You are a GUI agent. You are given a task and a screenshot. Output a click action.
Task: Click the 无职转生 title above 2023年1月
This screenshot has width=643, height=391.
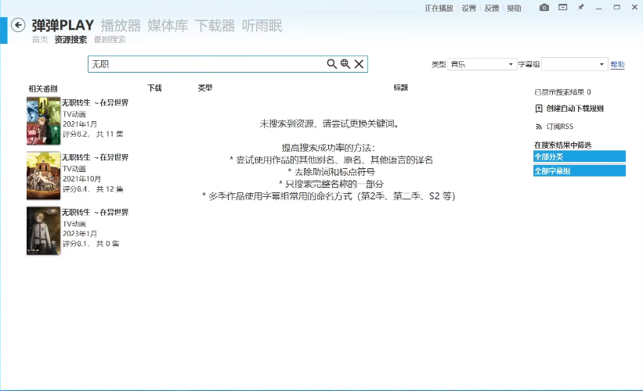95,212
